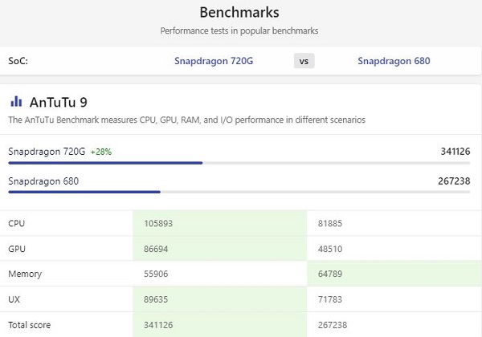
Task: Click the Snapdragon 720G score bar label
Action: tap(47, 152)
